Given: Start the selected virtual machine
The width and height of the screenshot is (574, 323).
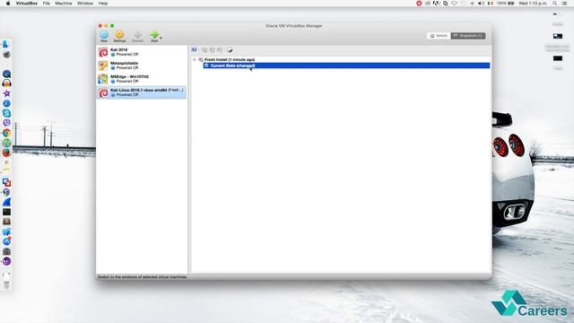Looking at the screenshot, I should [154, 36].
